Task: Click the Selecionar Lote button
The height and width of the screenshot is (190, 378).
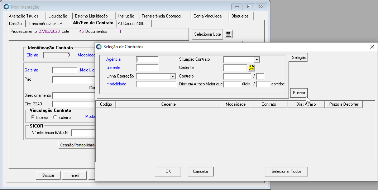Action: point(207,34)
